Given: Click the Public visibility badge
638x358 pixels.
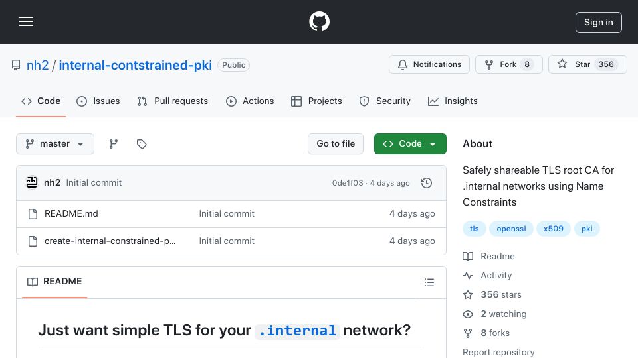Looking at the screenshot, I should click(233, 65).
